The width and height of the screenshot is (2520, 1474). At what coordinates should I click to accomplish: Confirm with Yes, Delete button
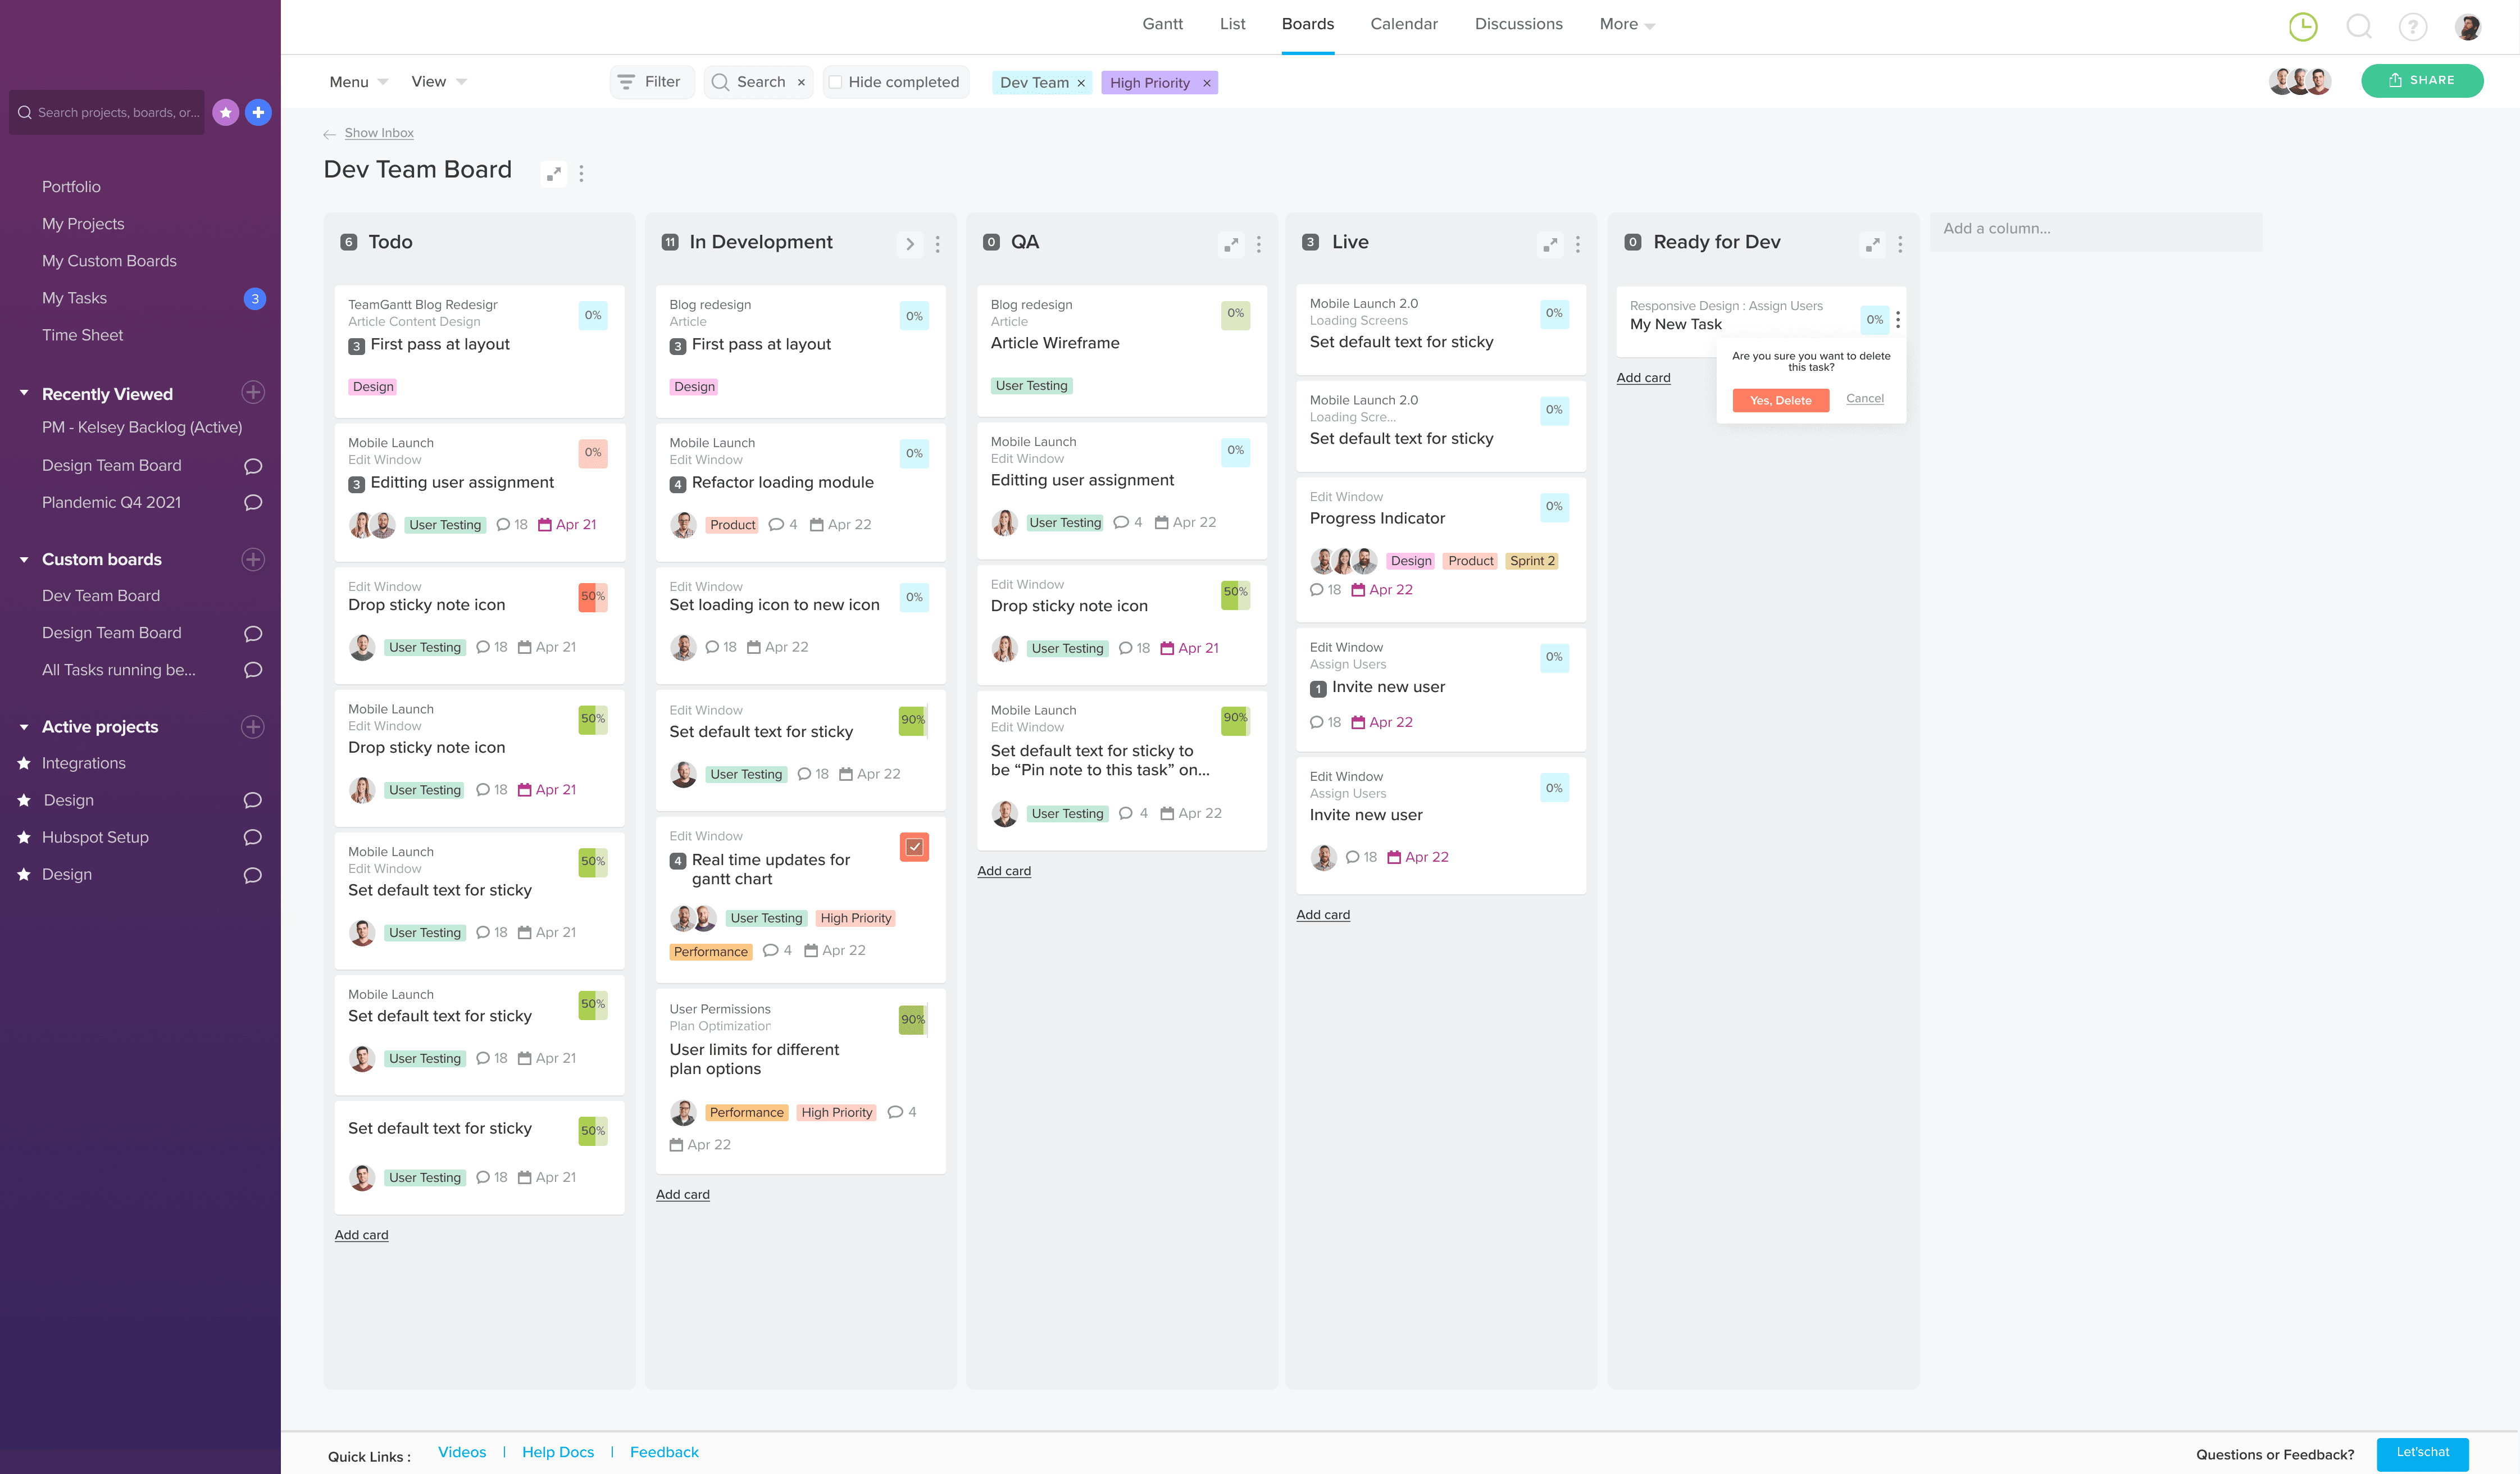[x=1780, y=400]
